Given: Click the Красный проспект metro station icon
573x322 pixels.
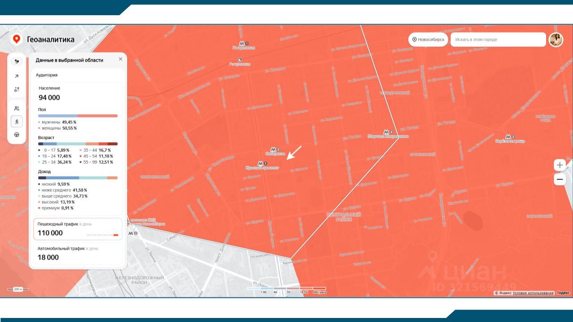Looking at the screenshot, I should pyautogui.click(x=261, y=163).
